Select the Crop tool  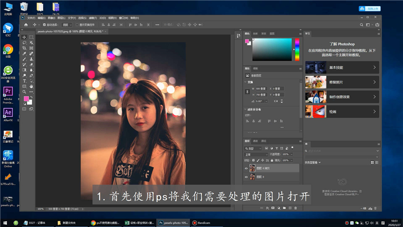pos(24,48)
